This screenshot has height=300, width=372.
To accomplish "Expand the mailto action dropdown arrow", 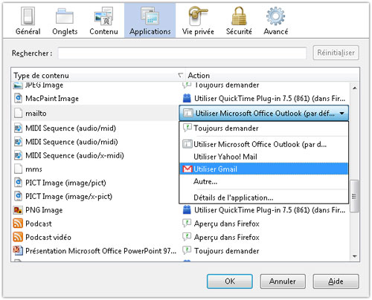I will [x=342, y=114].
